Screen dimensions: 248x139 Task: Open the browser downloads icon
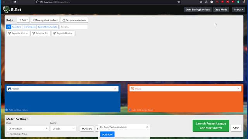tap(206, 2)
